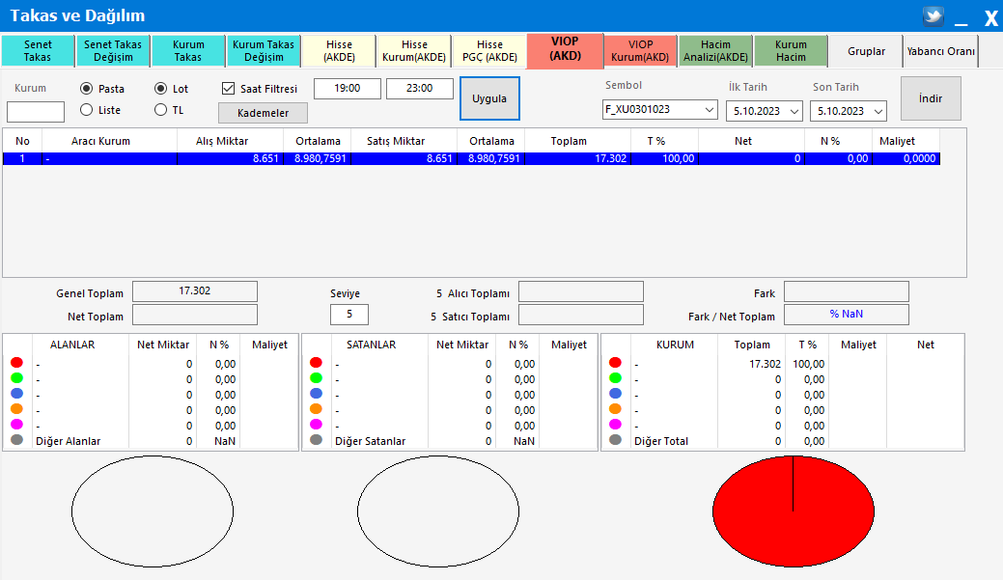Click the orange dot in SATANLAR list
Screen dimensions: 1003x580
click(x=316, y=408)
